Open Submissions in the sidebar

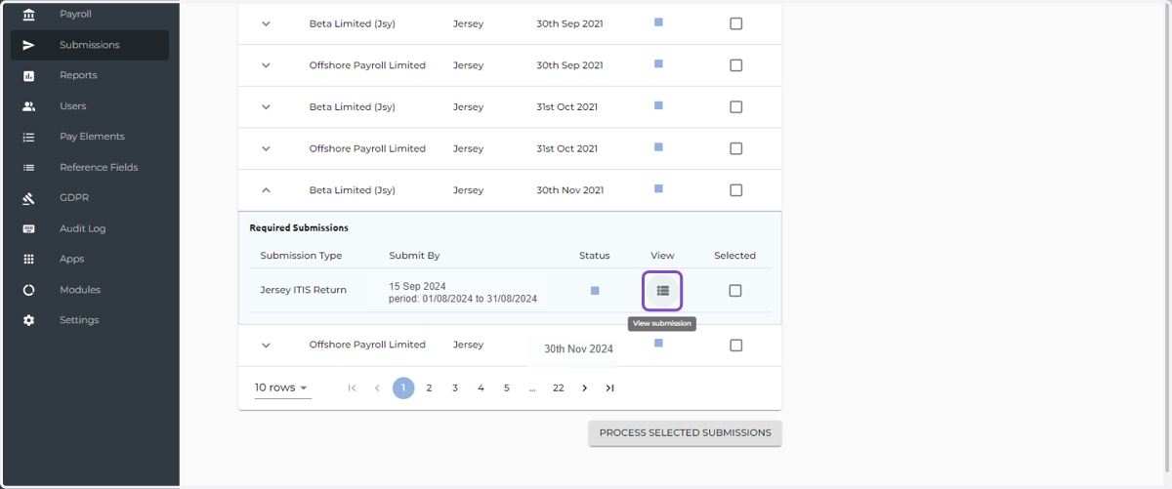(90, 45)
